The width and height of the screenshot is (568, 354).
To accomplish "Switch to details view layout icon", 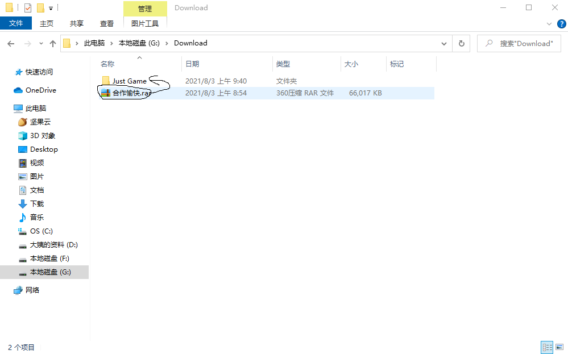I will [x=547, y=347].
